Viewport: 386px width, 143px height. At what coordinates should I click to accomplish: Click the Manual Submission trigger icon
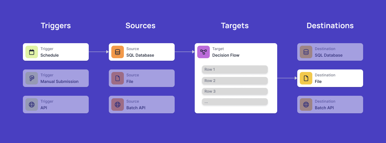(x=32, y=78)
